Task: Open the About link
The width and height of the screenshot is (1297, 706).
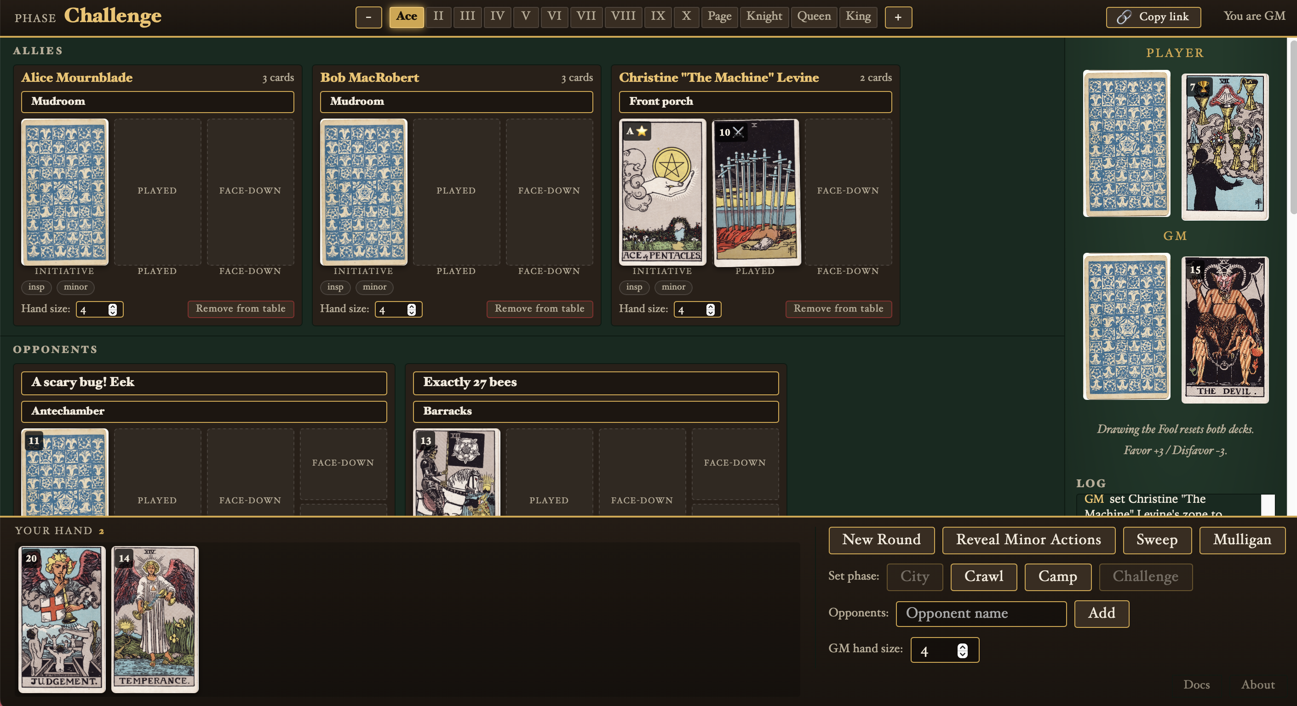Action: point(1258,685)
